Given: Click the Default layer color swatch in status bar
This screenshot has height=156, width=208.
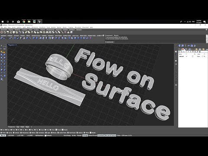Looking at the screenshot, I should [x=45, y=136].
